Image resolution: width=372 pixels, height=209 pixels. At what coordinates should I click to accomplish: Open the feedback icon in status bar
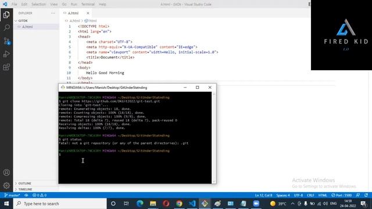point(358,195)
